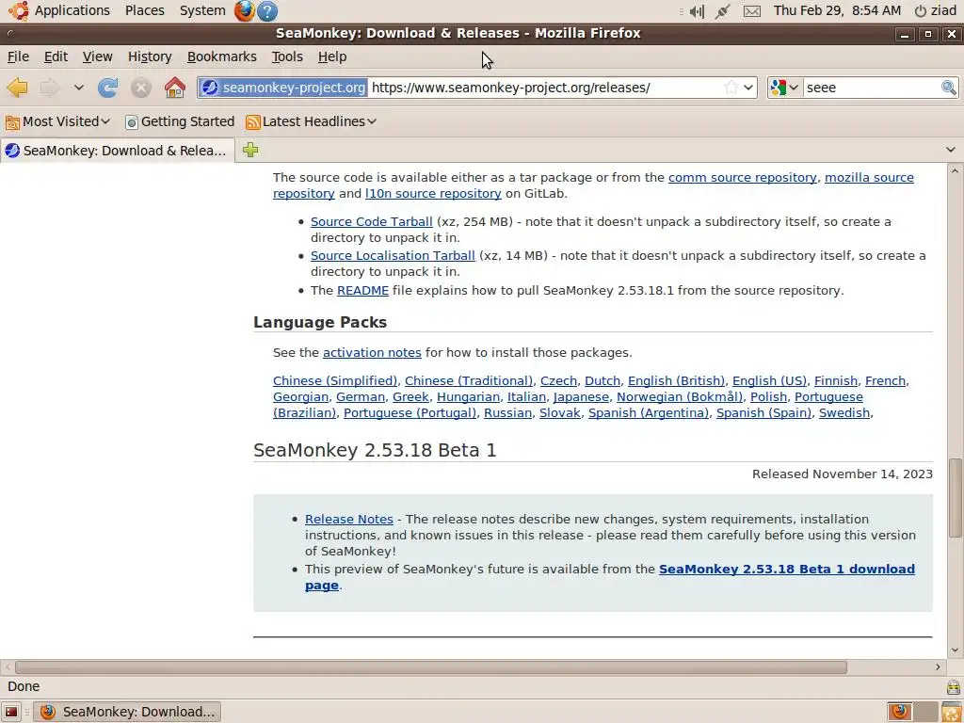Download the Czech language pack
The height and width of the screenshot is (723, 964).
(558, 381)
